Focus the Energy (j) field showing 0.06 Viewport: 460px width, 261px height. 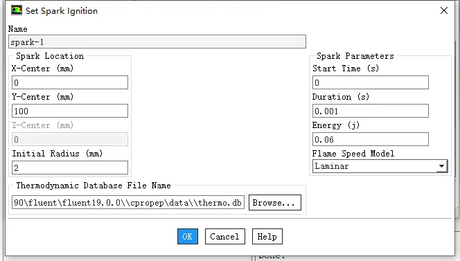pyautogui.click(x=371, y=139)
